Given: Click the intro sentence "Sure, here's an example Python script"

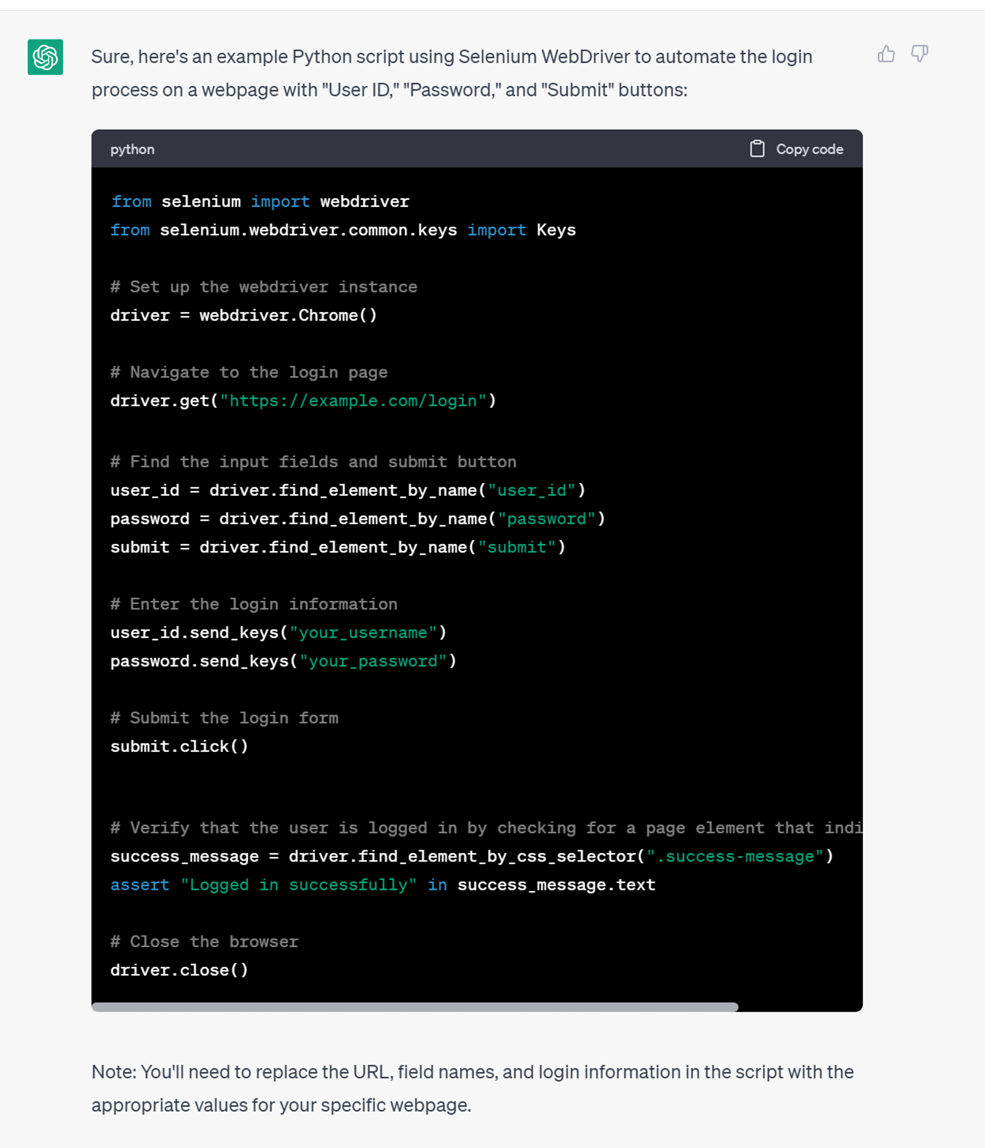Looking at the screenshot, I should (452, 73).
